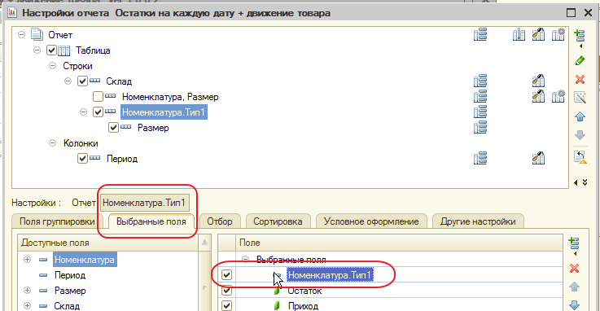Move the structure element up with the blue arrow
The height and width of the screenshot is (311, 600).
pyautogui.click(x=580, y=116)
